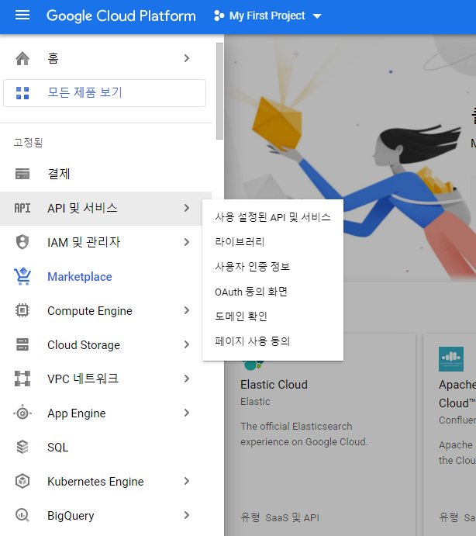Click the SQL stacked layers icon
Viewport: 476px width, 536px height.
22,447
